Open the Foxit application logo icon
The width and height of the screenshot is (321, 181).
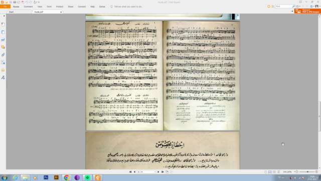point(2,2)
